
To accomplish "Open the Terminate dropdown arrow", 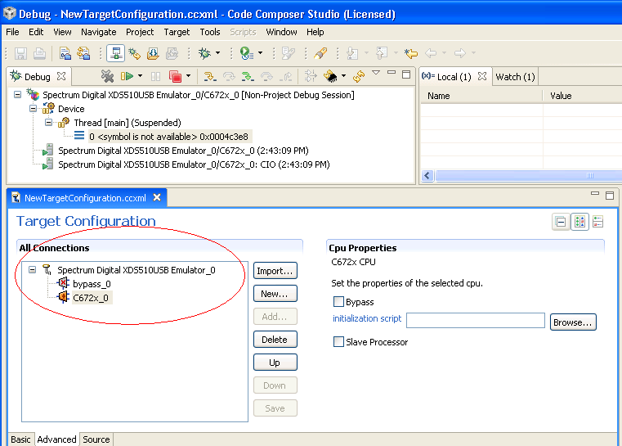I will [x=188, y=75].
